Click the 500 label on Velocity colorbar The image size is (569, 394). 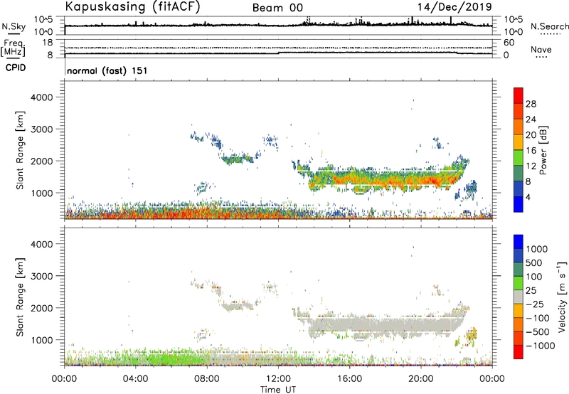(x=534, y=263)
